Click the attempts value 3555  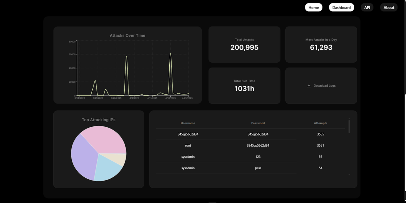tap(320, 134)
